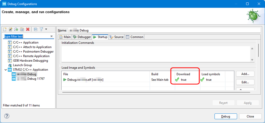Select C/C++ Attach to Application item
This screenshot has width=265, height=123.
click(32, 47)
